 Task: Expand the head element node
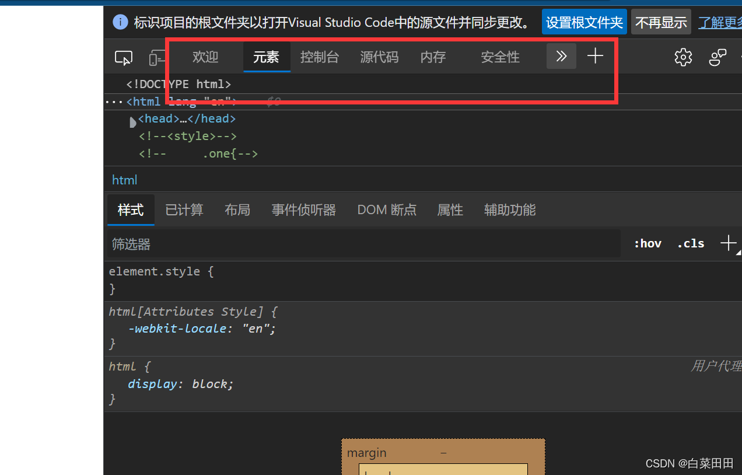click(x=132, y=121)
